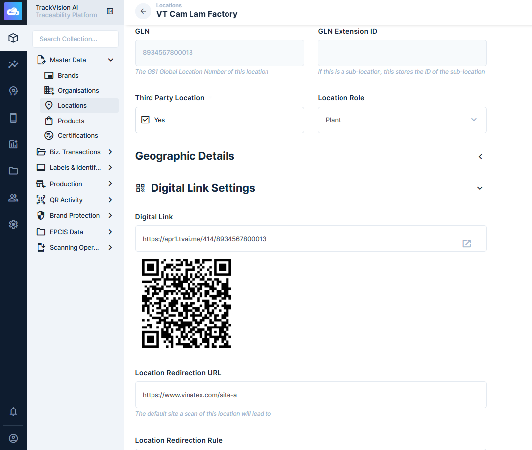Focus the Search Collection field

[76, 39]
